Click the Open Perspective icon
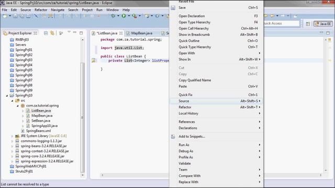335x188 pixels. [308, 24]
